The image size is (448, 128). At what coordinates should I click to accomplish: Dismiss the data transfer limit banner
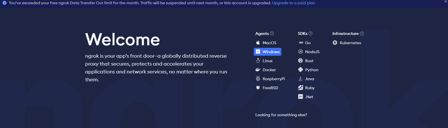tap(445, 2)
